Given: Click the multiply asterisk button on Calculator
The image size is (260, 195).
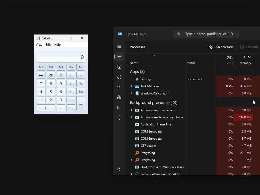Looking at the screenshot, I should tap(71, 92).
